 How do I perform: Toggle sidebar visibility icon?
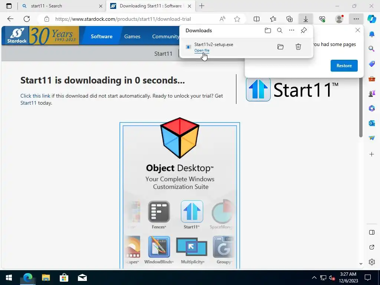click(372, 232)
